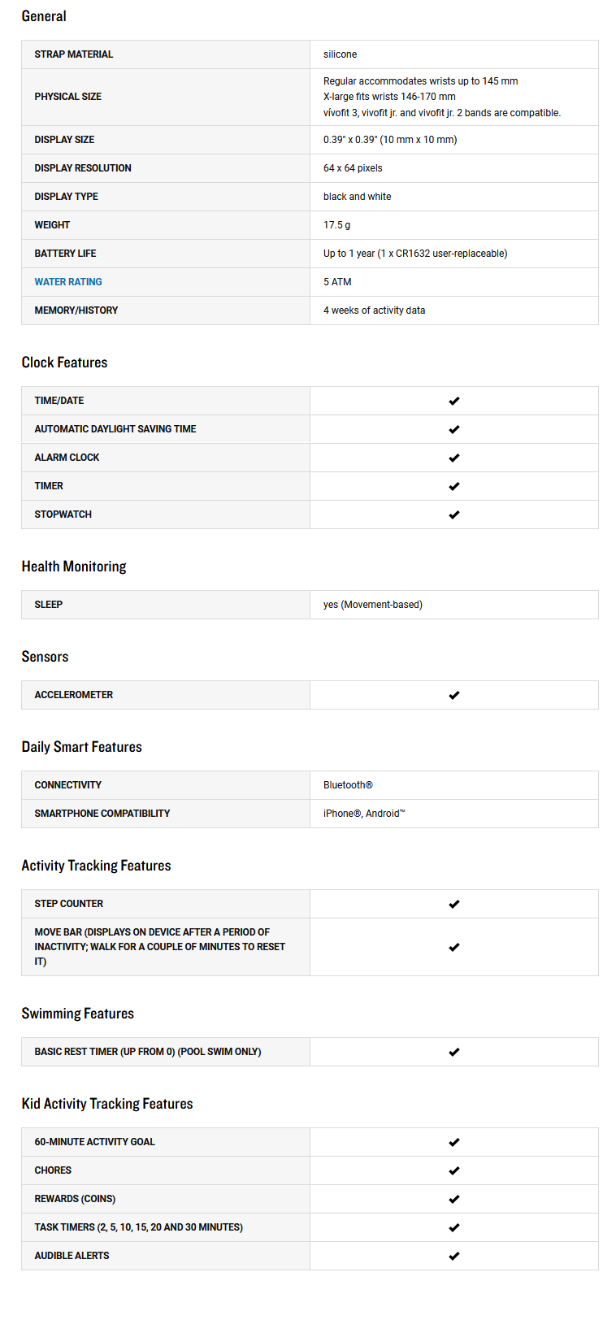
Task: Click the Basic Rest Timer checkmark
Action: 454,1052
